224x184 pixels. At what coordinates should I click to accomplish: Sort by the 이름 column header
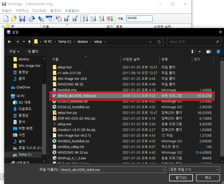(x=85, y=59)
